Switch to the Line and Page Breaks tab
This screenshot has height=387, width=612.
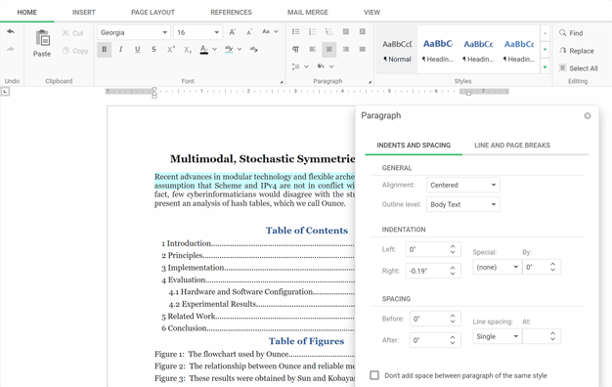click(512, 145)
